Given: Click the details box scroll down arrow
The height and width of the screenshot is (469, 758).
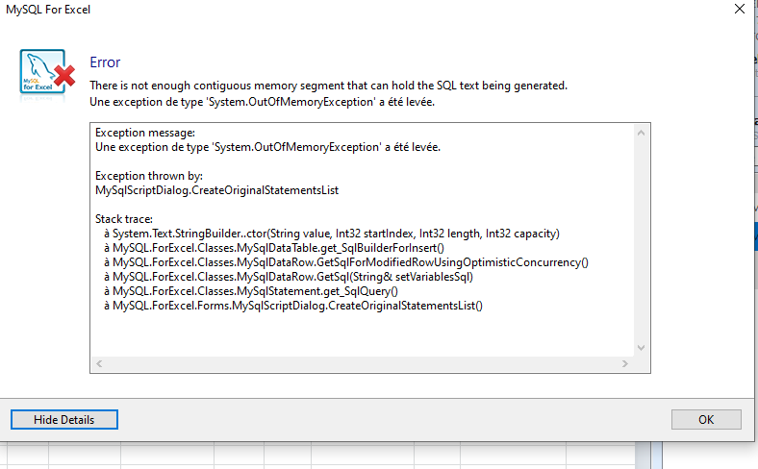Looking at the screenshot, I should coord(641,348).
